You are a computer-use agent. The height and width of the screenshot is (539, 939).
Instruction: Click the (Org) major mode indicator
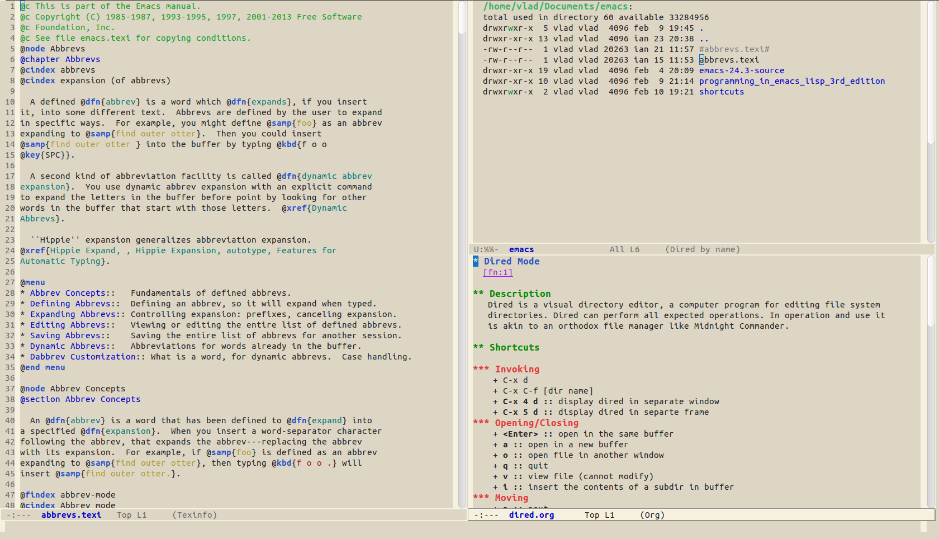click(x=652, y=515)
